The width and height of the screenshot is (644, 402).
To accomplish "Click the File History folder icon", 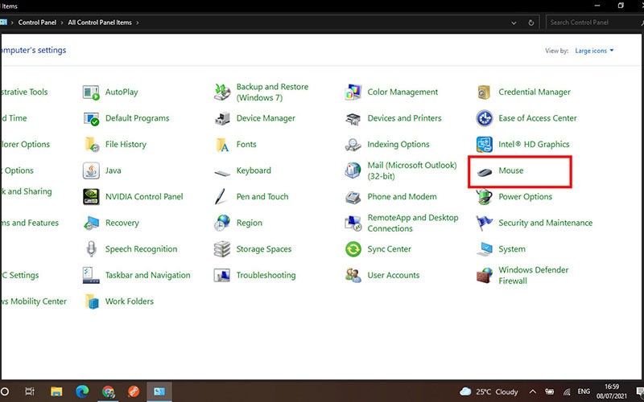I will pos(91,145).
